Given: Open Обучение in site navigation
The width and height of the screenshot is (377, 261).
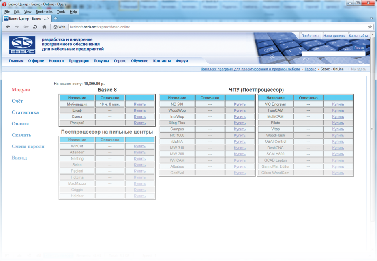Looking at the screenshot, I should [x=139, y=61].
